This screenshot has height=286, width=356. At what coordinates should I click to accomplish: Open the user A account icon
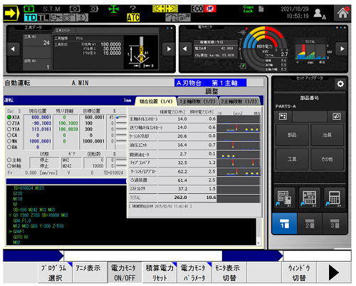[320, 14]
